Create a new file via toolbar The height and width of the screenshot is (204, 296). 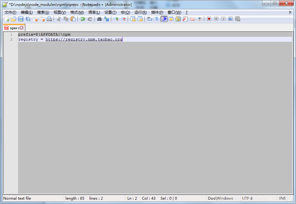tap(7, 19)
